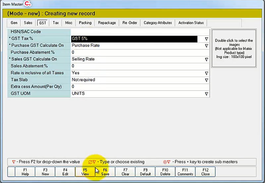This screenshot has width=265, height=183.
Task: Click F12 Close button
Action: pos(205,172)
